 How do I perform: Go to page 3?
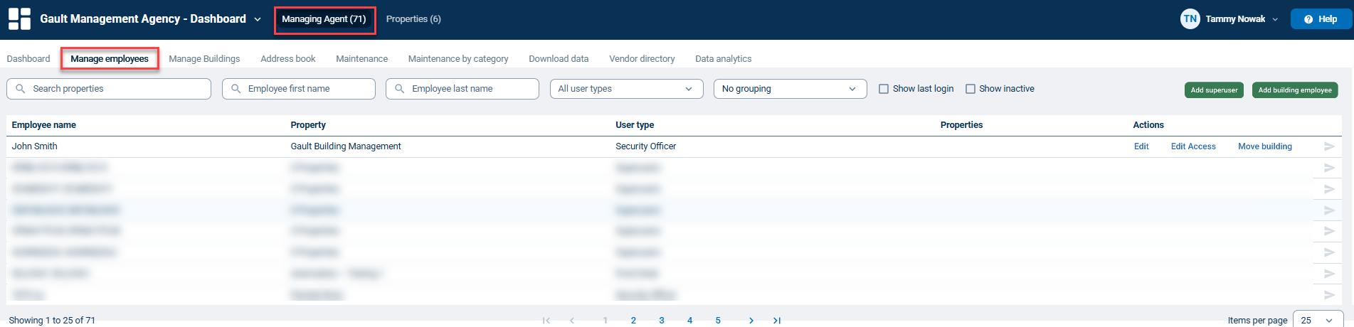click(x=662, y=321)
